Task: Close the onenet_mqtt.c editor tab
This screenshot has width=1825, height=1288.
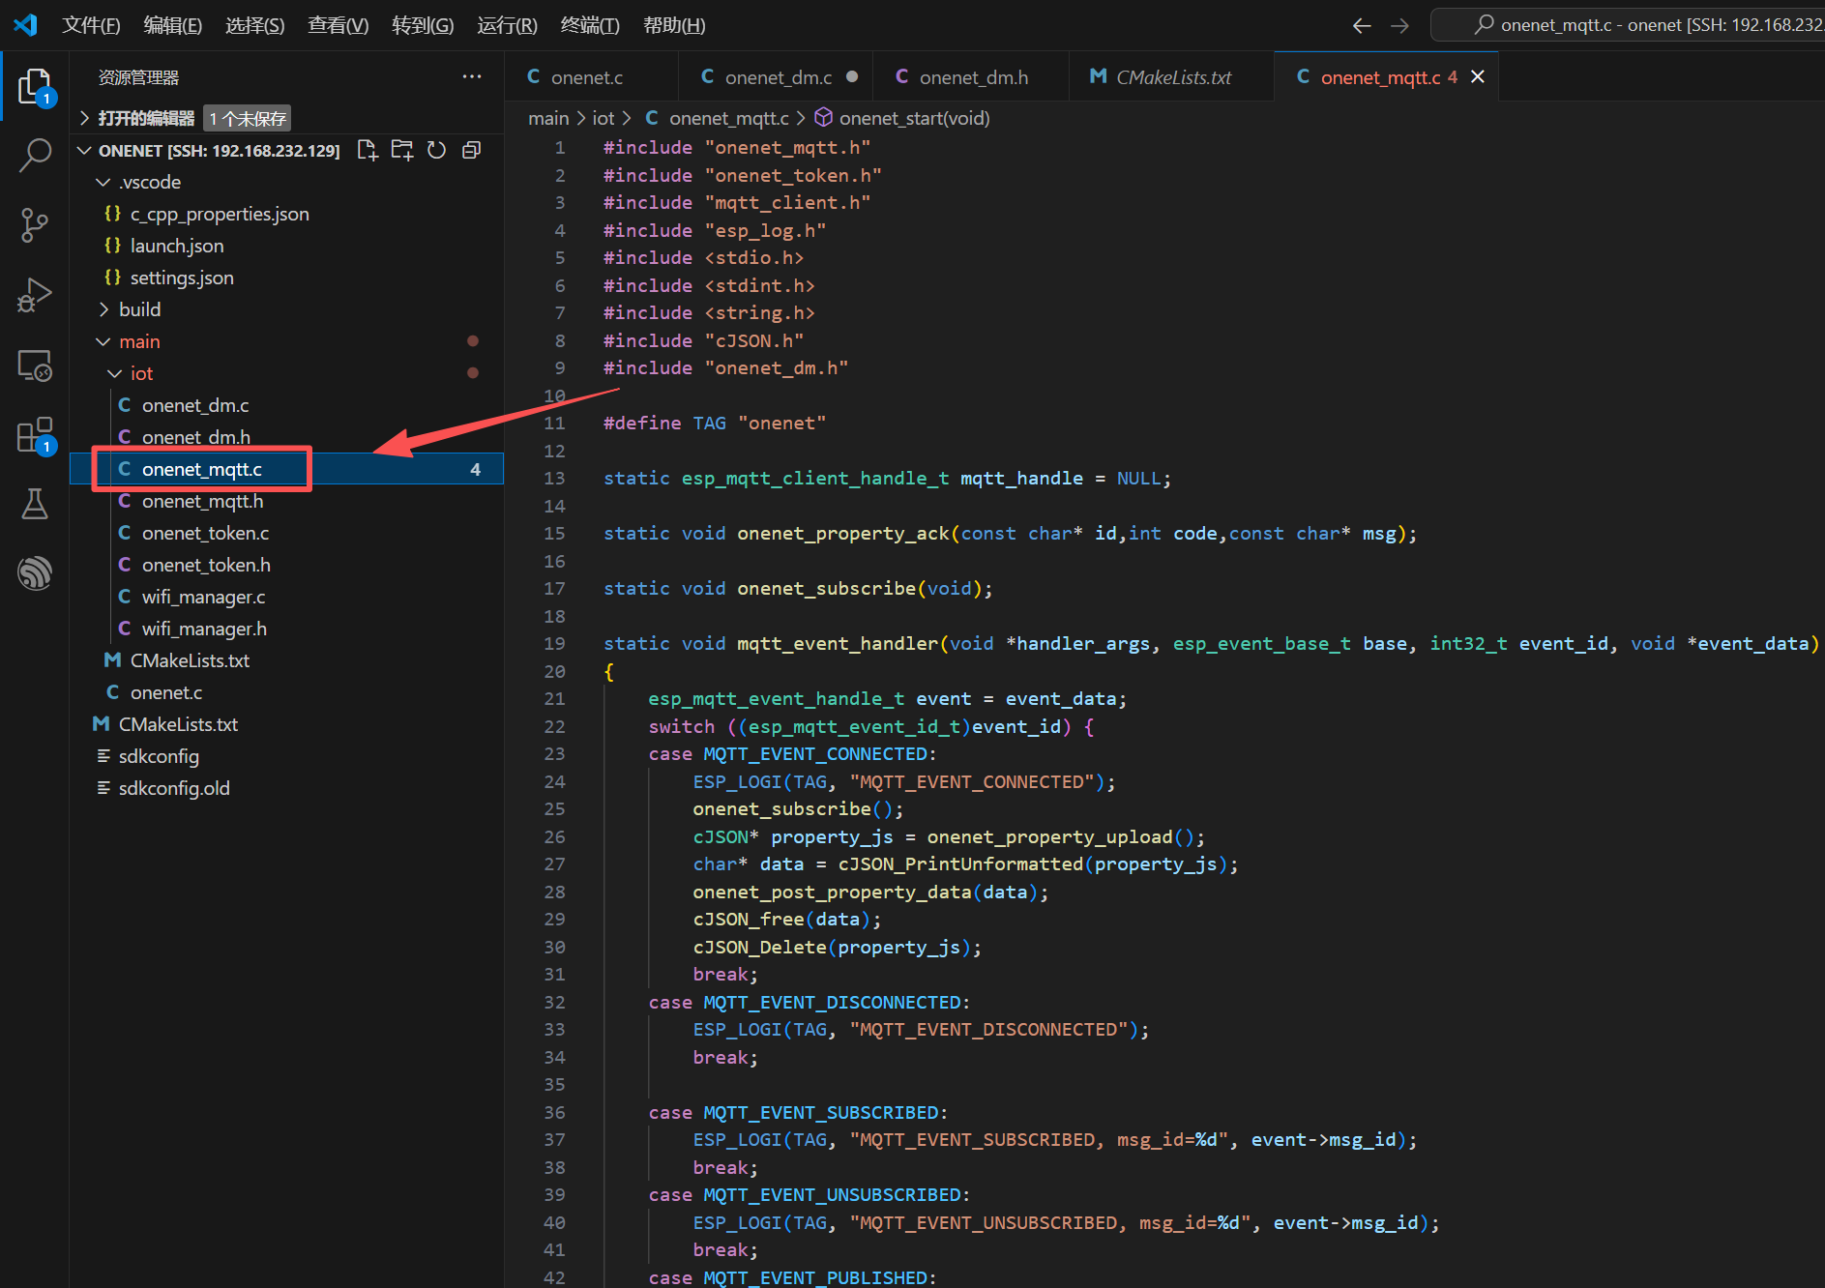Action: tap(1478, 76)
